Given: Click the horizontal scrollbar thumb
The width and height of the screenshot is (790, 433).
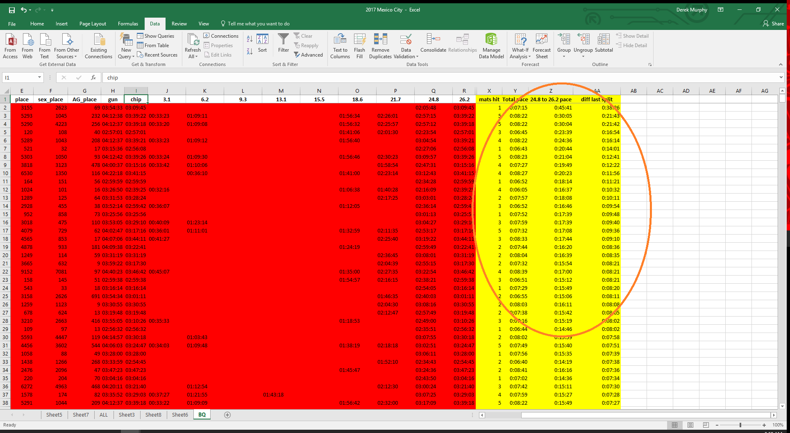Looking at the screenshot, I should coord(647,415).
